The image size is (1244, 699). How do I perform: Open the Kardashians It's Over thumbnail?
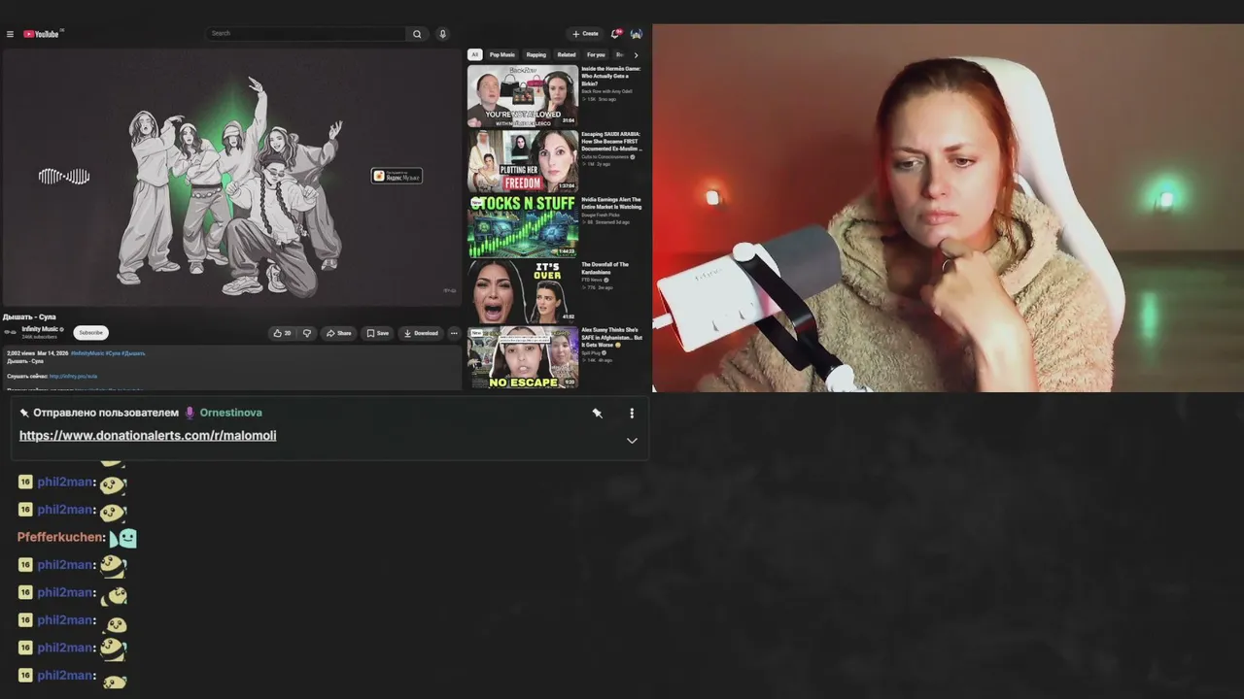(x=523, y=291)
